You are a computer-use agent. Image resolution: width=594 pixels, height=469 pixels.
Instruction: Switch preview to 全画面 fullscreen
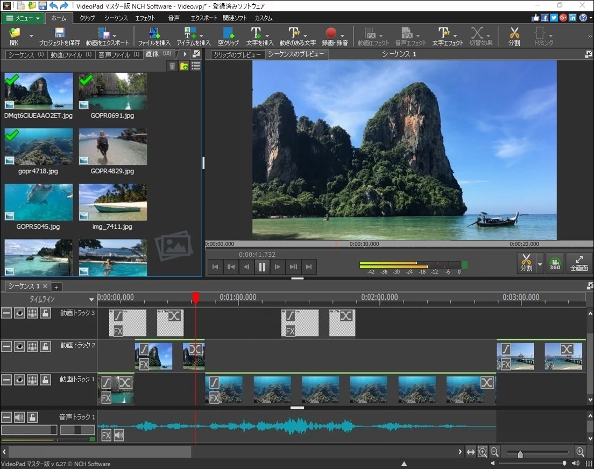tap(579, 263)
